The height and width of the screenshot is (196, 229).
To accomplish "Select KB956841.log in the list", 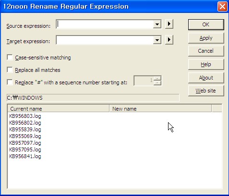I will pos(25,156).
